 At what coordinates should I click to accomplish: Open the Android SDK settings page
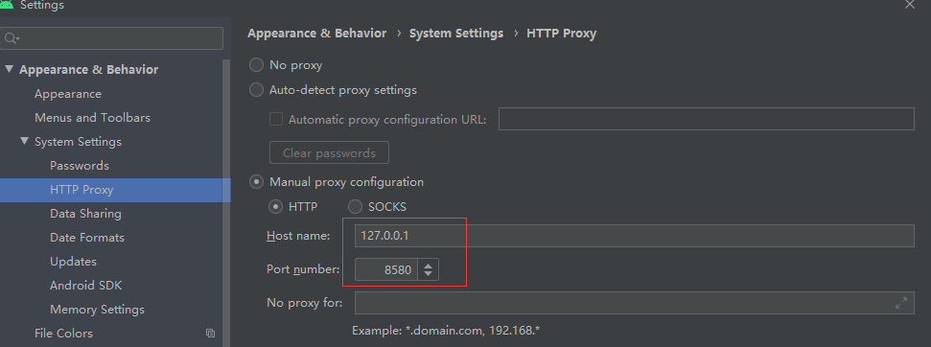point(86,286)
